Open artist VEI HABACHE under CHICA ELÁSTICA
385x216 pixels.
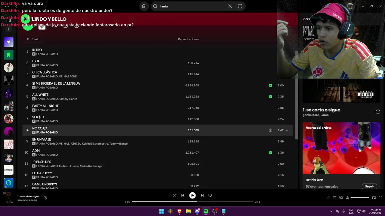click(x=68, y=76)
